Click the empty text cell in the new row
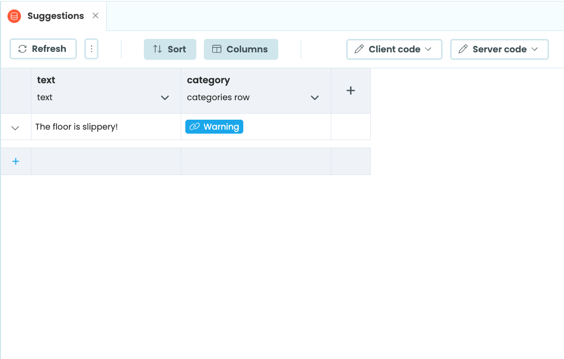This screenshot has width=564, height=359. pos(105,161)
